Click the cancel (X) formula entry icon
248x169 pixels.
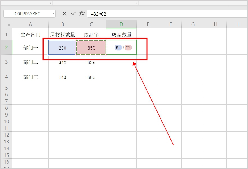(x=65, y=13)
